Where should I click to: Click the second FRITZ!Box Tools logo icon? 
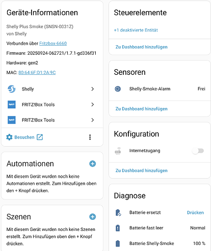point(12,120)
